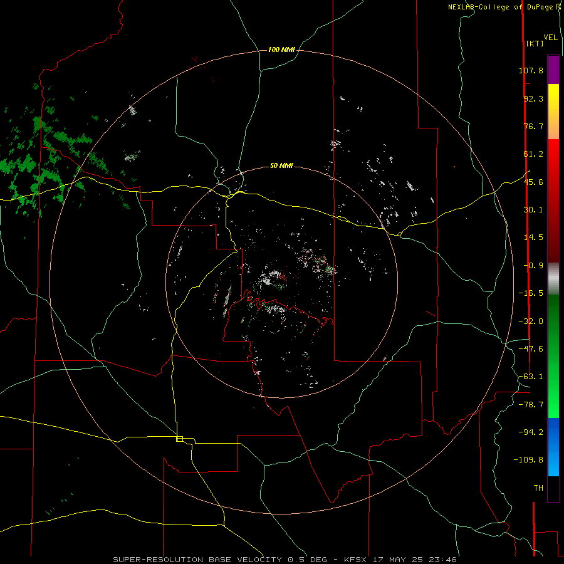The image size is (564, 564).
Task: Click the yellow-orange segment of the velocity color bar
Action: pos(553,112)
